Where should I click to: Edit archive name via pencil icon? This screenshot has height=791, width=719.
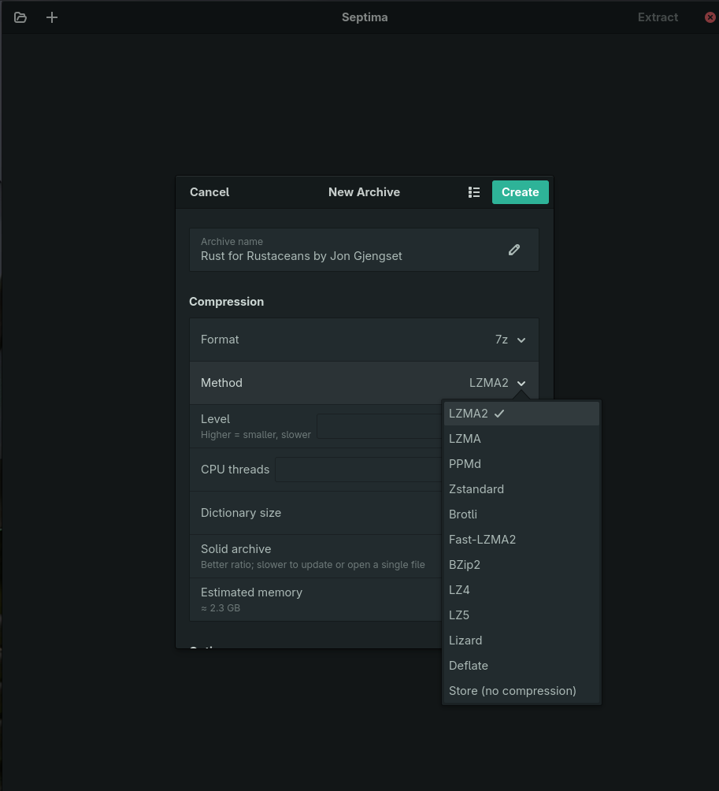(x=513, y=250)
